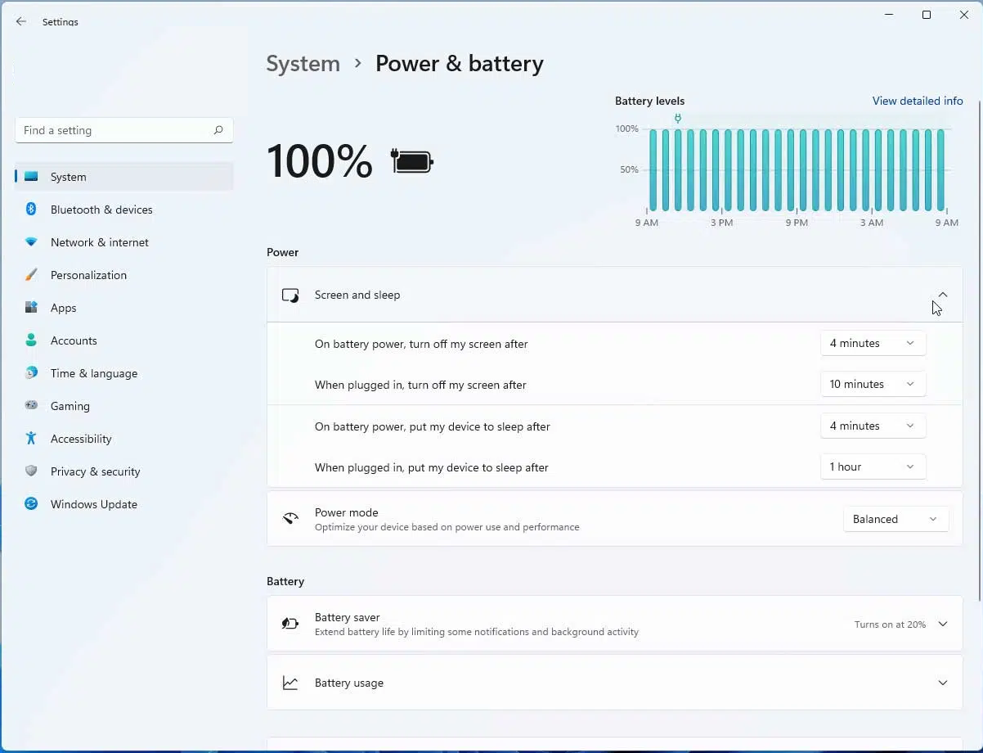Click the Bluetooth & devices icon
Image resolution: width=983 pixels, height=753 pixels.
click(31, 210)
